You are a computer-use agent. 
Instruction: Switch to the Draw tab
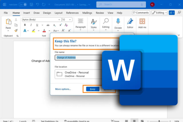37,13
